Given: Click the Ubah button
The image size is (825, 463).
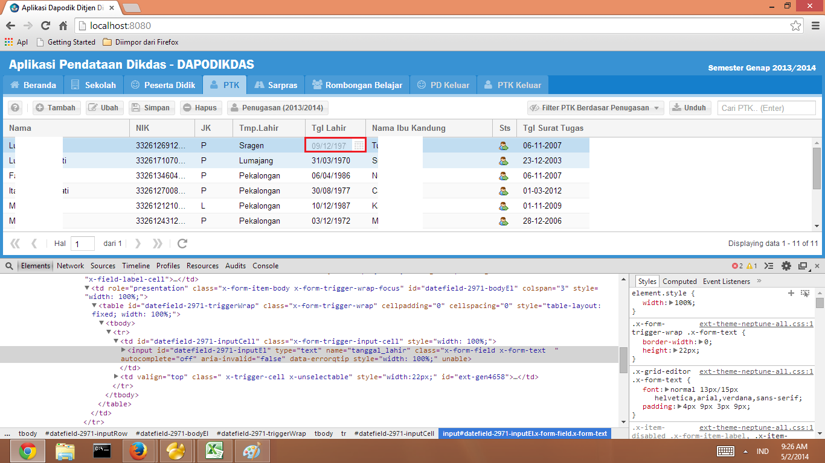Looking at the screenshot, I should pyautogui.click(x=104, y=108).
